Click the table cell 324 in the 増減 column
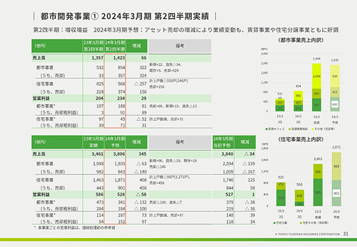Image resolution: width=357 pixels, height=247 pixels. click(x=143, y=75)
